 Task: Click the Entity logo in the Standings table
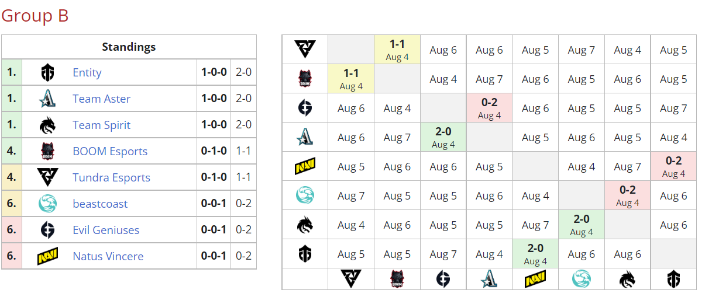(x=47, y=73)
